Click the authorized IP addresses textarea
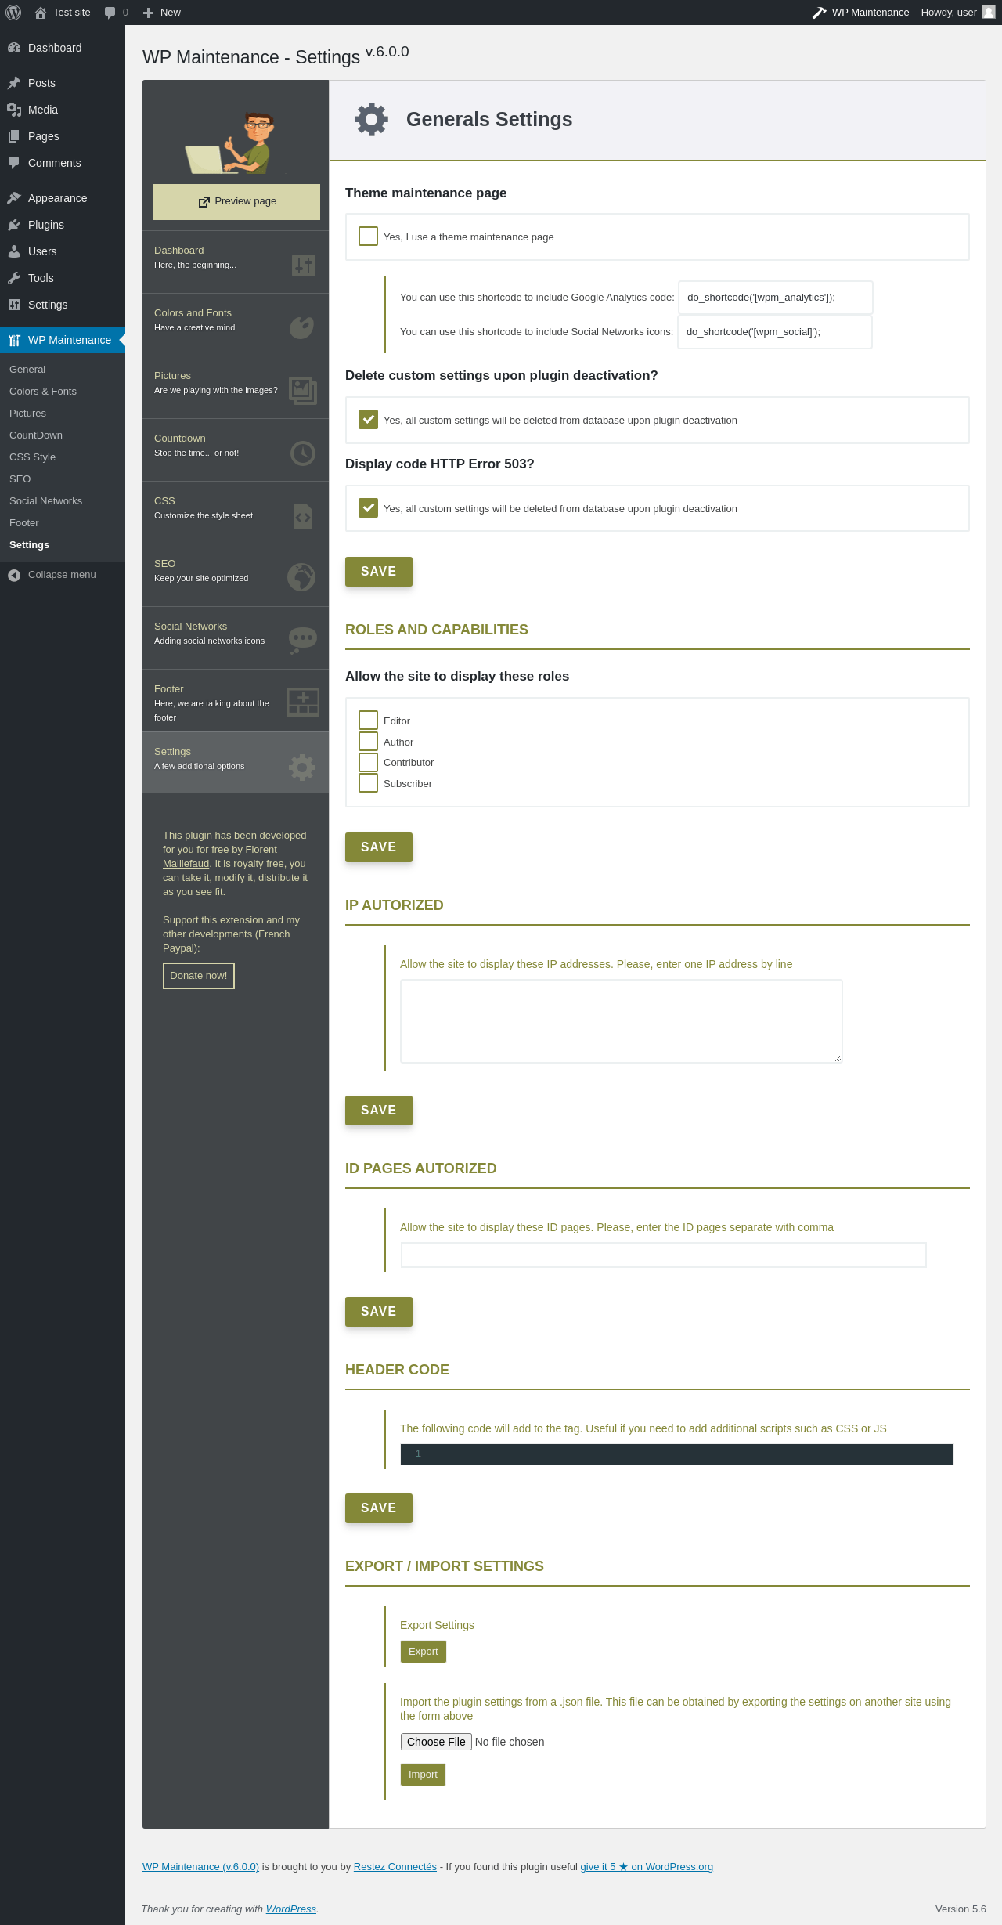Screen dimensions: 1002x1925 [622, 1021]
